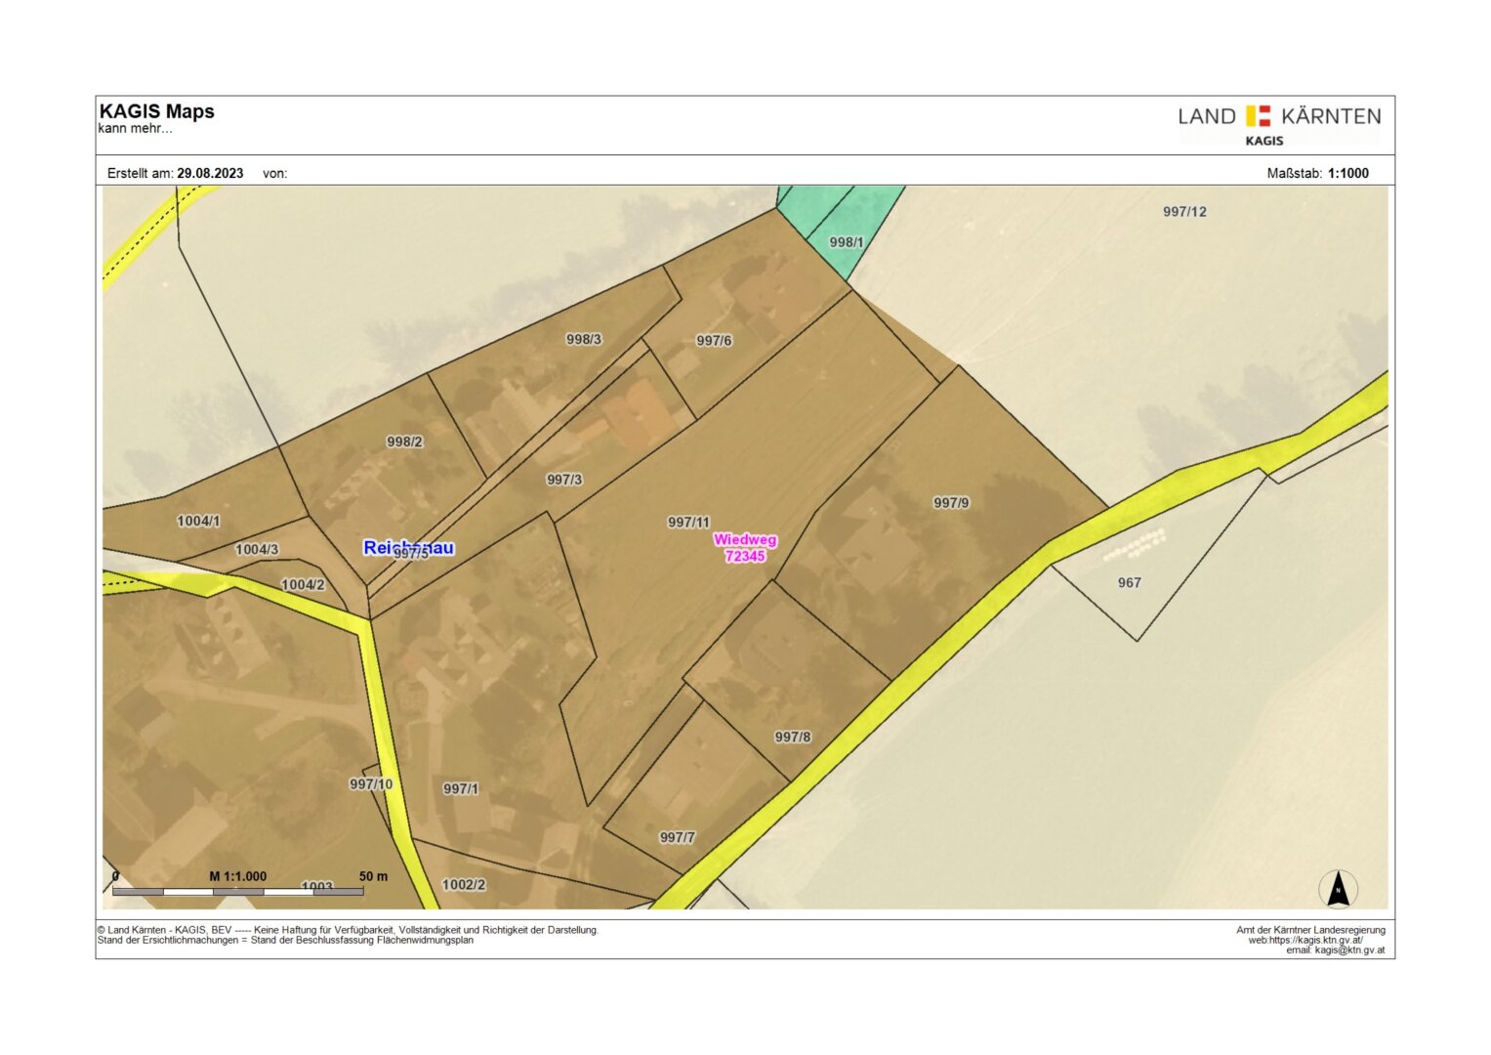Select the green parcel 998/1
Viewport: 1491px width, 1055px height.
pyautogui.click(x=846, y=242)
